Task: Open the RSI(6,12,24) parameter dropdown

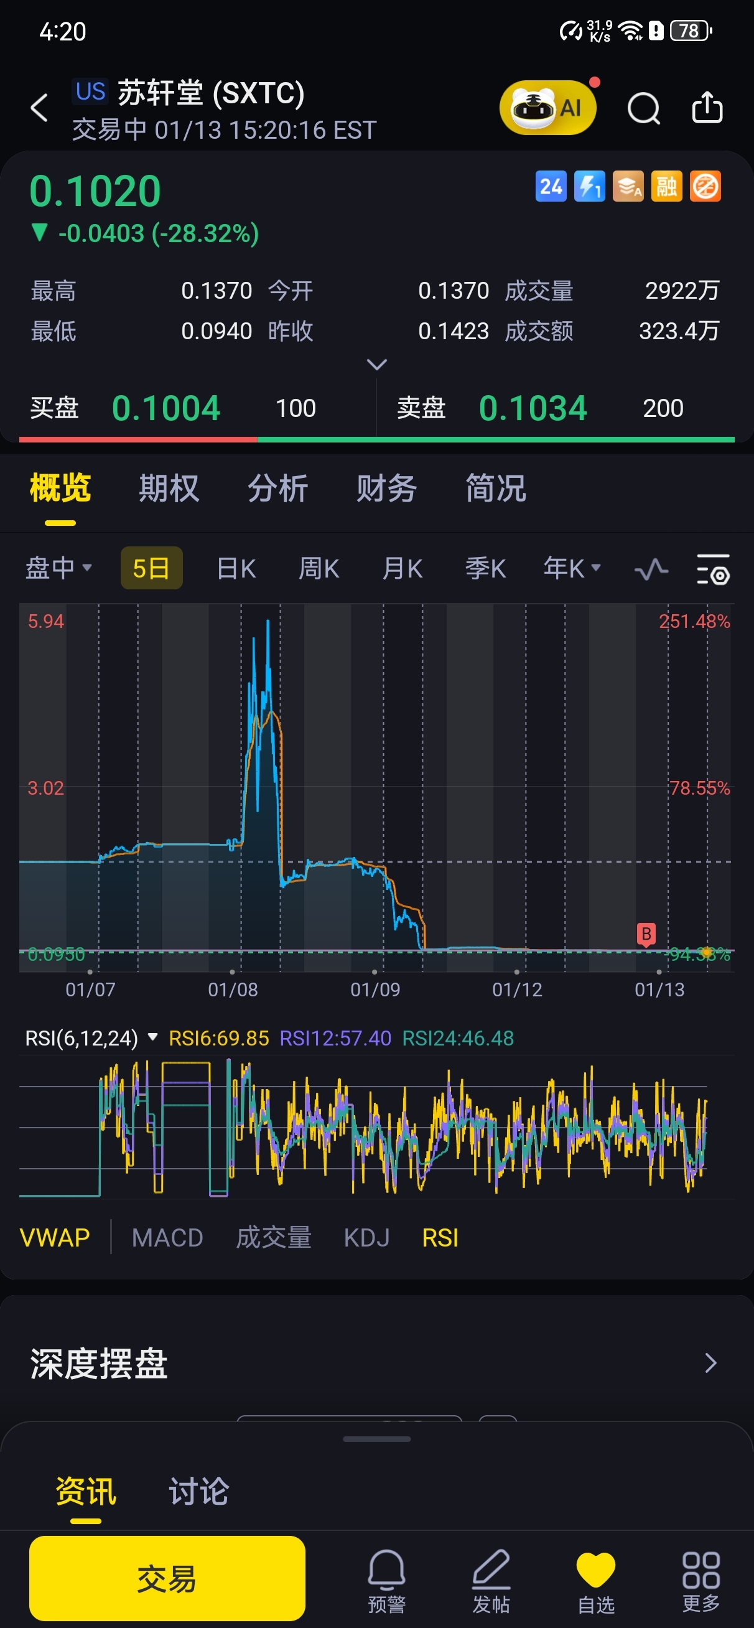Action: pyautogui.click(x=91, y=1037)
